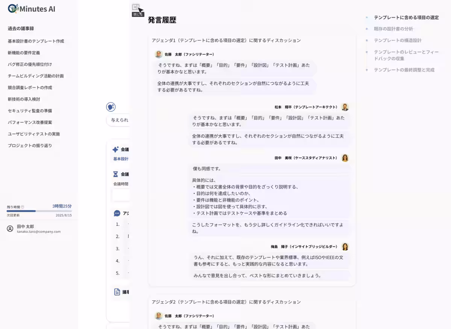Click the document minutes icon
451x329 pixels.
[x=117, y=292]
